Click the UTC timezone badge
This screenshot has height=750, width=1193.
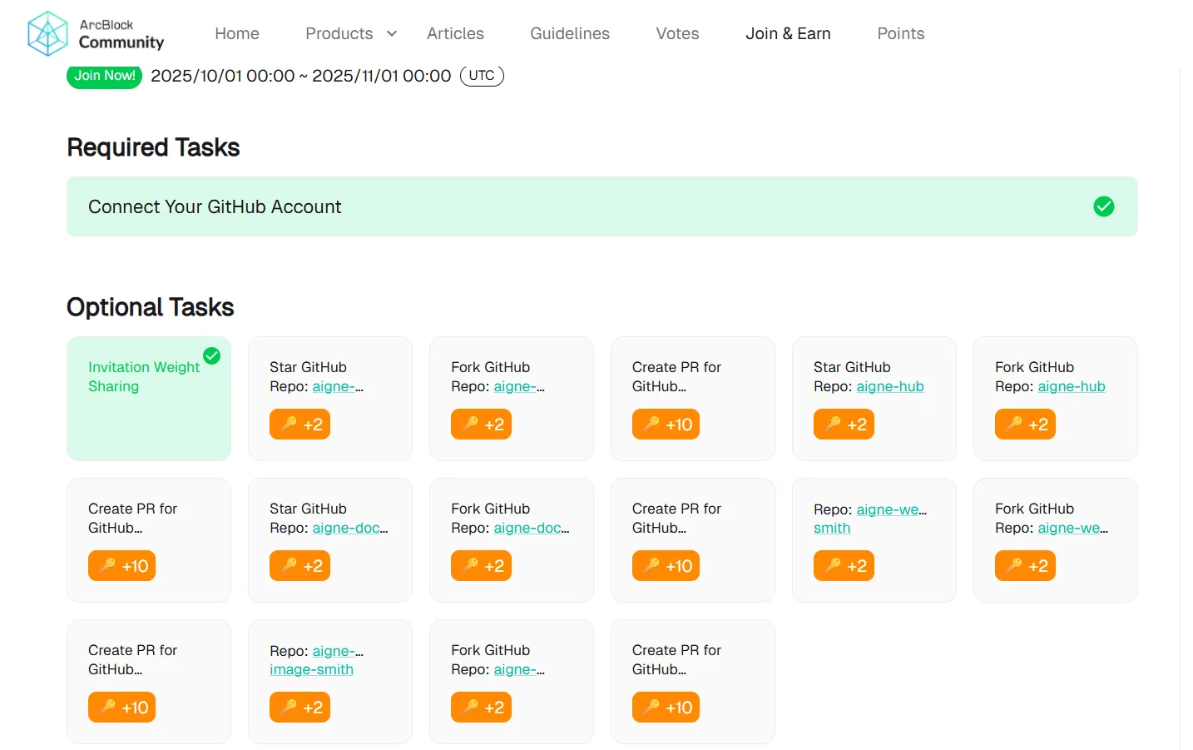pyautogui.click(x=482, y=76)
